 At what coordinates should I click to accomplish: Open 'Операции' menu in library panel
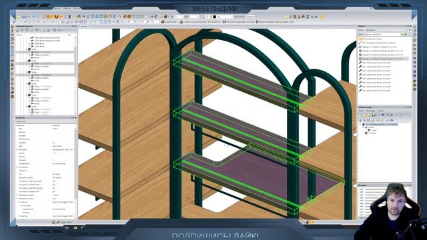tap(371, 111)
